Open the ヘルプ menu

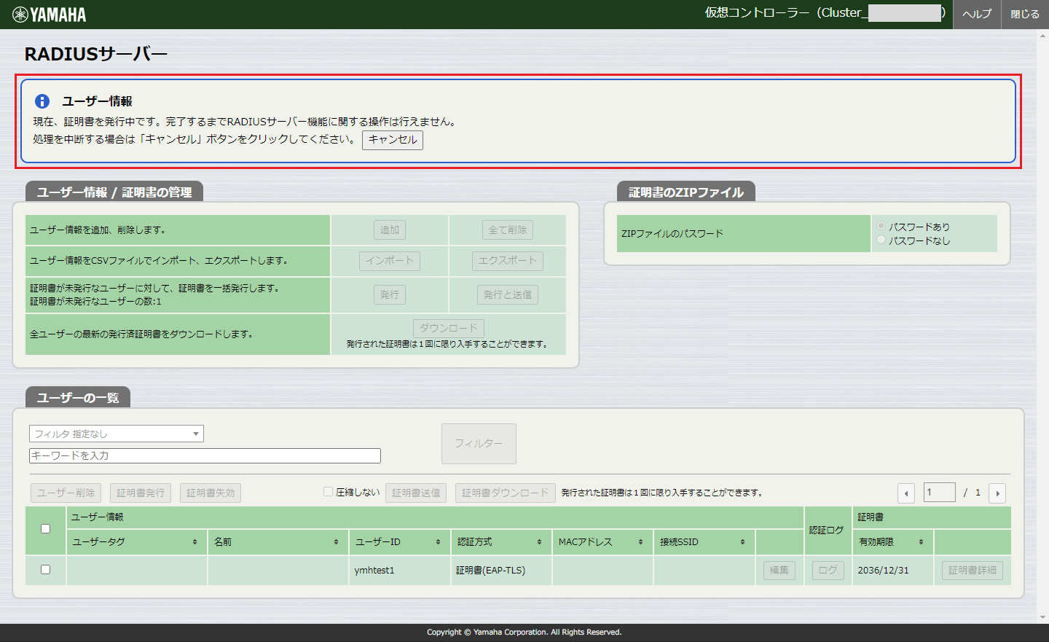tap(977, 14)
